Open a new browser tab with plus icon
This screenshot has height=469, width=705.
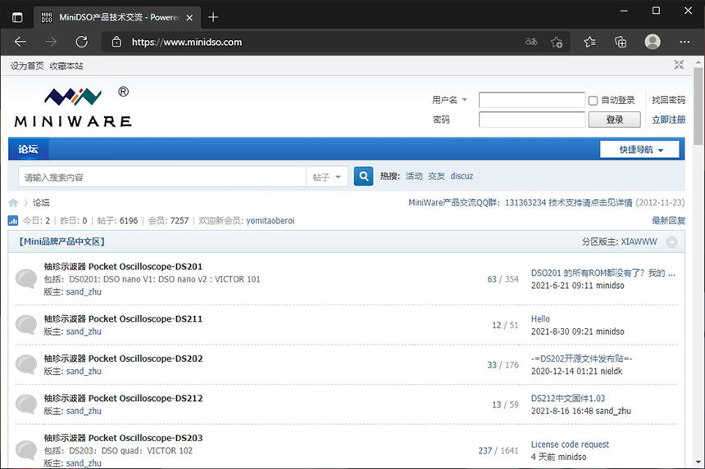click(x=213, y=17)
